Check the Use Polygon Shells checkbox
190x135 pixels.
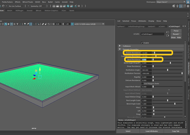(142, 83)
